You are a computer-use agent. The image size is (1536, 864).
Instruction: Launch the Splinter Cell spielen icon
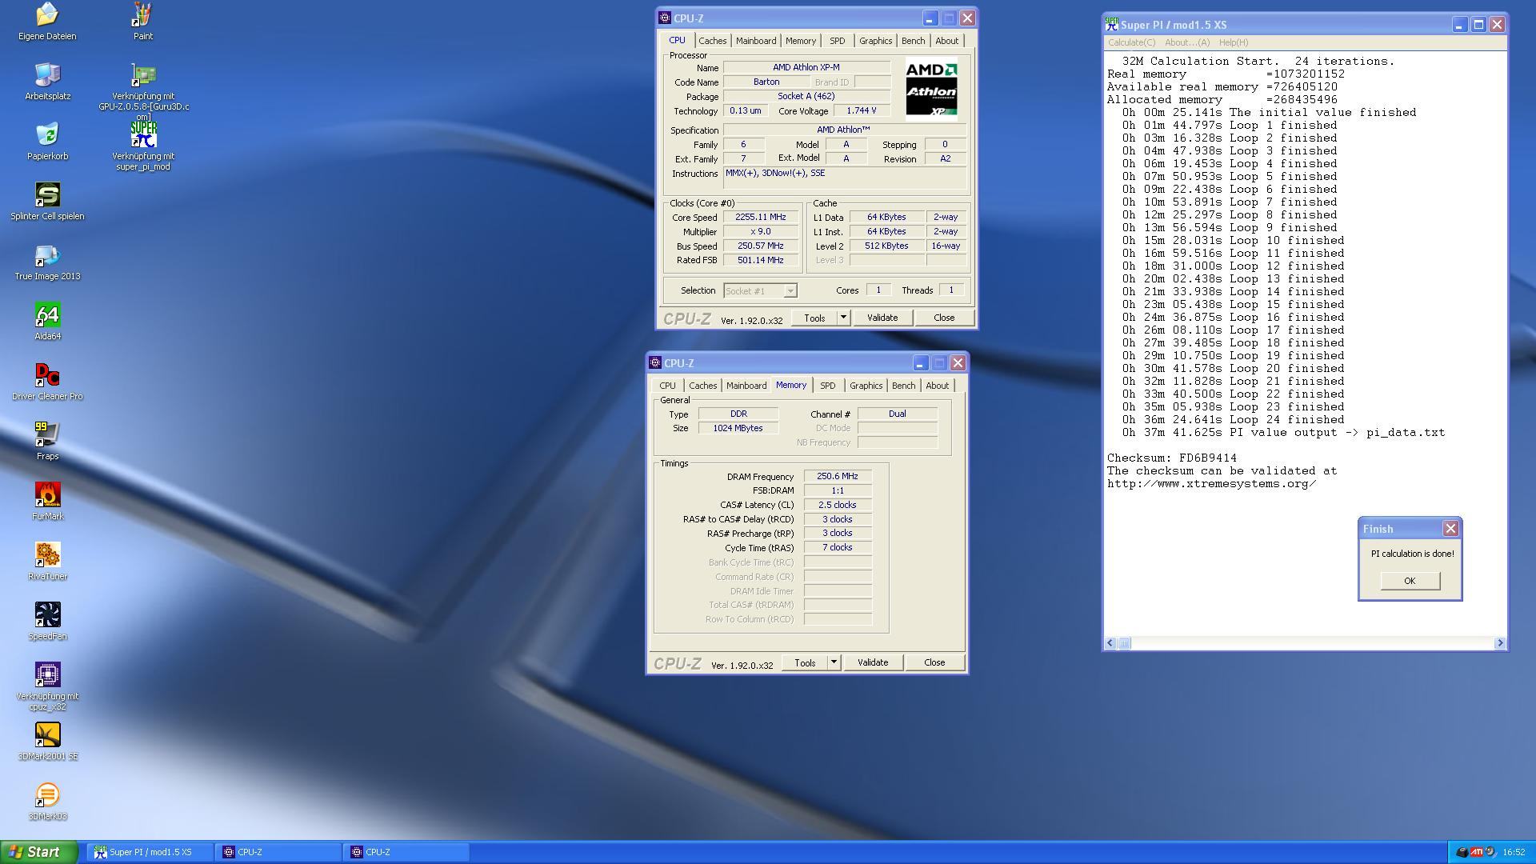click(47, 194)
